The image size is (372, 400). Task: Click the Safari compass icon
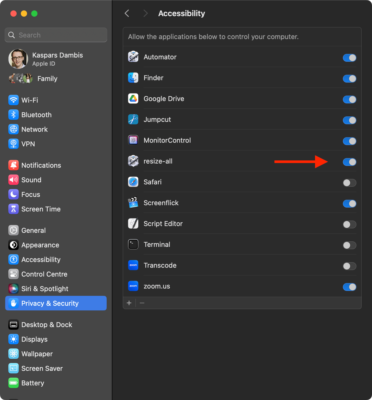tap(133, 182)
